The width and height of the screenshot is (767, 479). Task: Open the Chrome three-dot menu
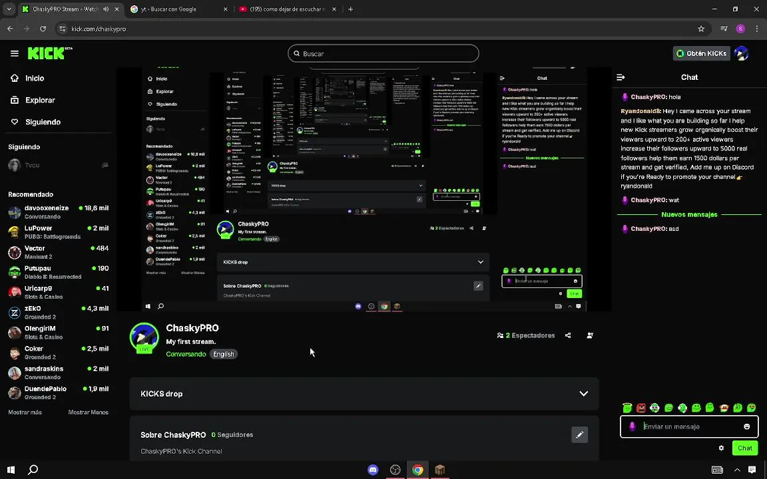[757, 29]
